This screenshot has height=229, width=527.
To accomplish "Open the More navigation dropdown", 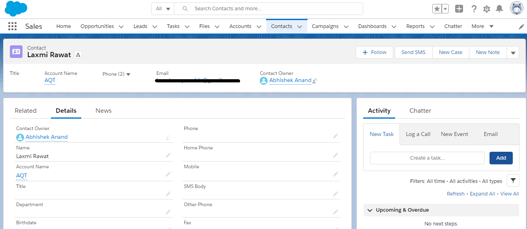I will click(x=482, y=26).
